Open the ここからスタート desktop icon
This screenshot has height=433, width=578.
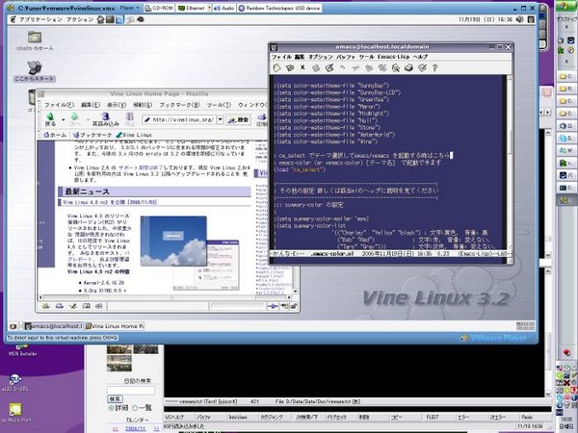[x=35, y=71]
